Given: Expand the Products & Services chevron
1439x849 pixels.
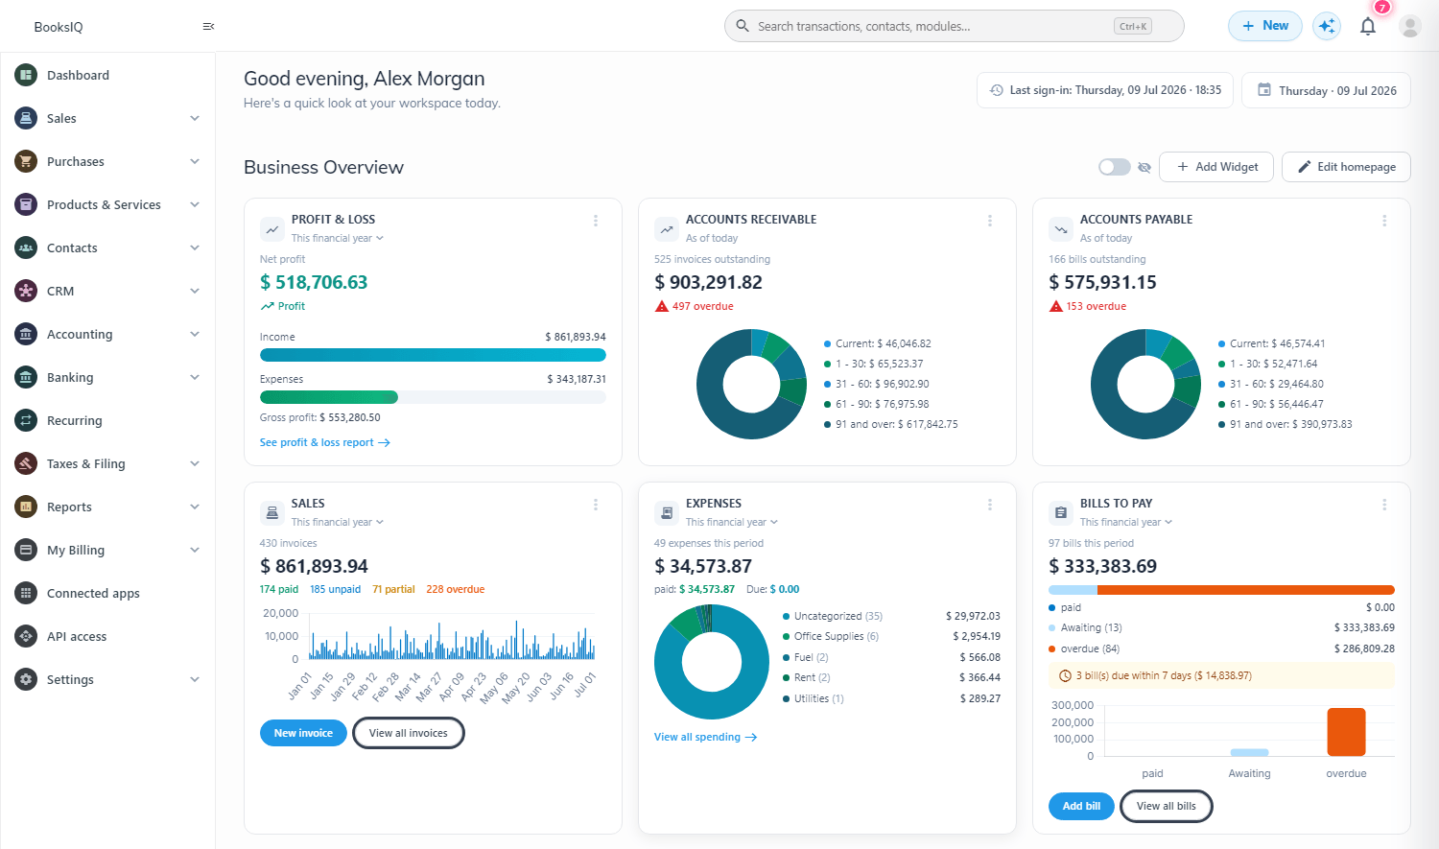Looking at the screenshot, I should point(195,204).
